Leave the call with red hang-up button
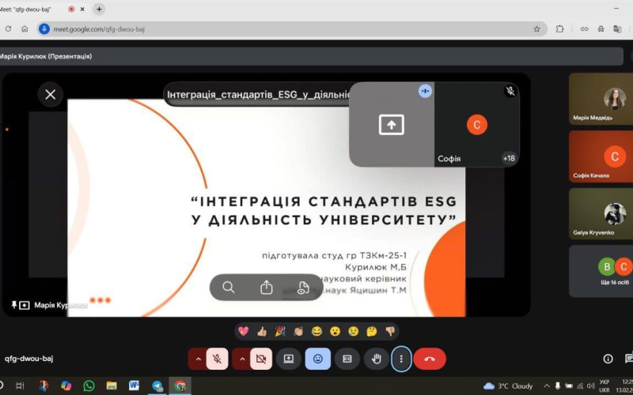633x395 pixels. pos(430,359)
